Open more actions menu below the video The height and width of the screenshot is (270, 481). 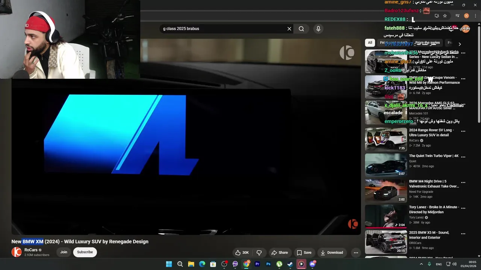pyautogui.click(x=356, y=252)
